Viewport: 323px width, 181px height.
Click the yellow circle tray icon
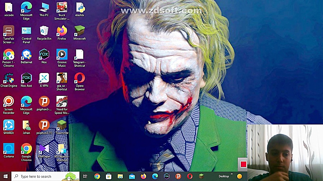pos(239,176)
